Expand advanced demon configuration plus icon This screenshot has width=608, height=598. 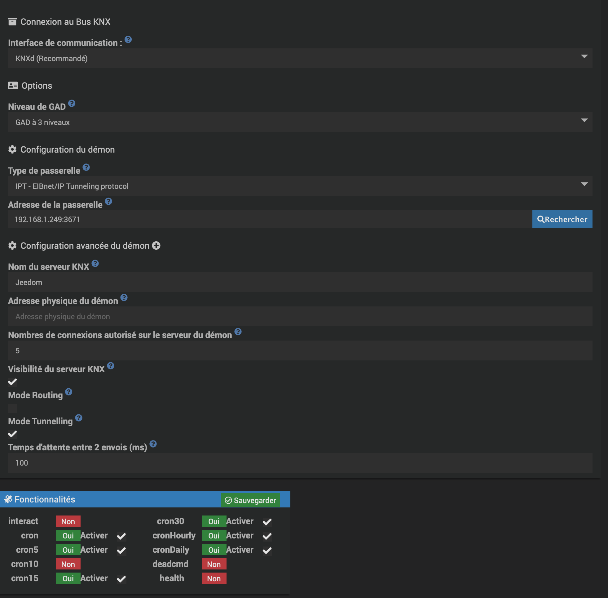(x=156, y=246)
